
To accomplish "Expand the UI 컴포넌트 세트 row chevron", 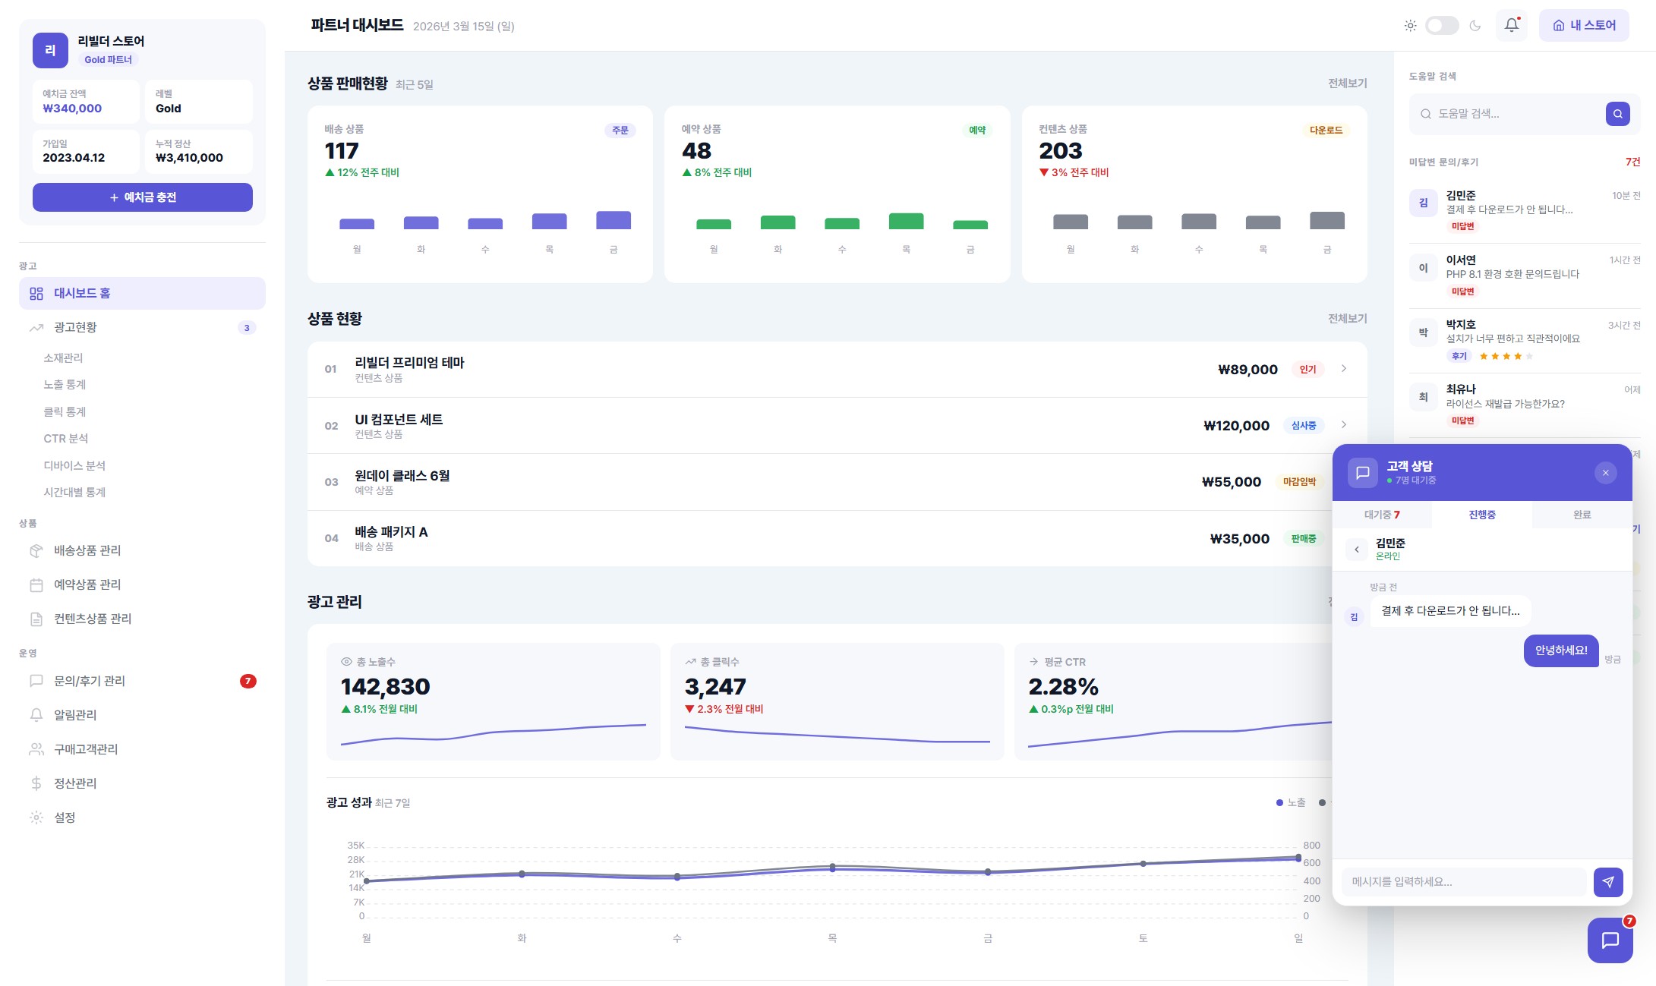I will pyautogui.click(x=1343, y=425).
